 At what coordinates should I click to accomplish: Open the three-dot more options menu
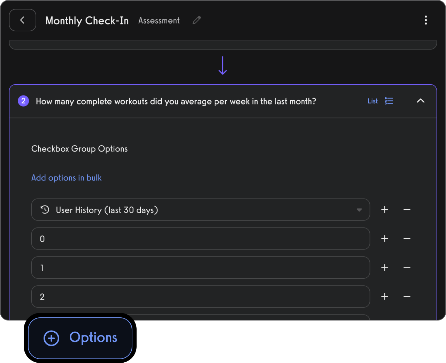(x=425, y=20)
